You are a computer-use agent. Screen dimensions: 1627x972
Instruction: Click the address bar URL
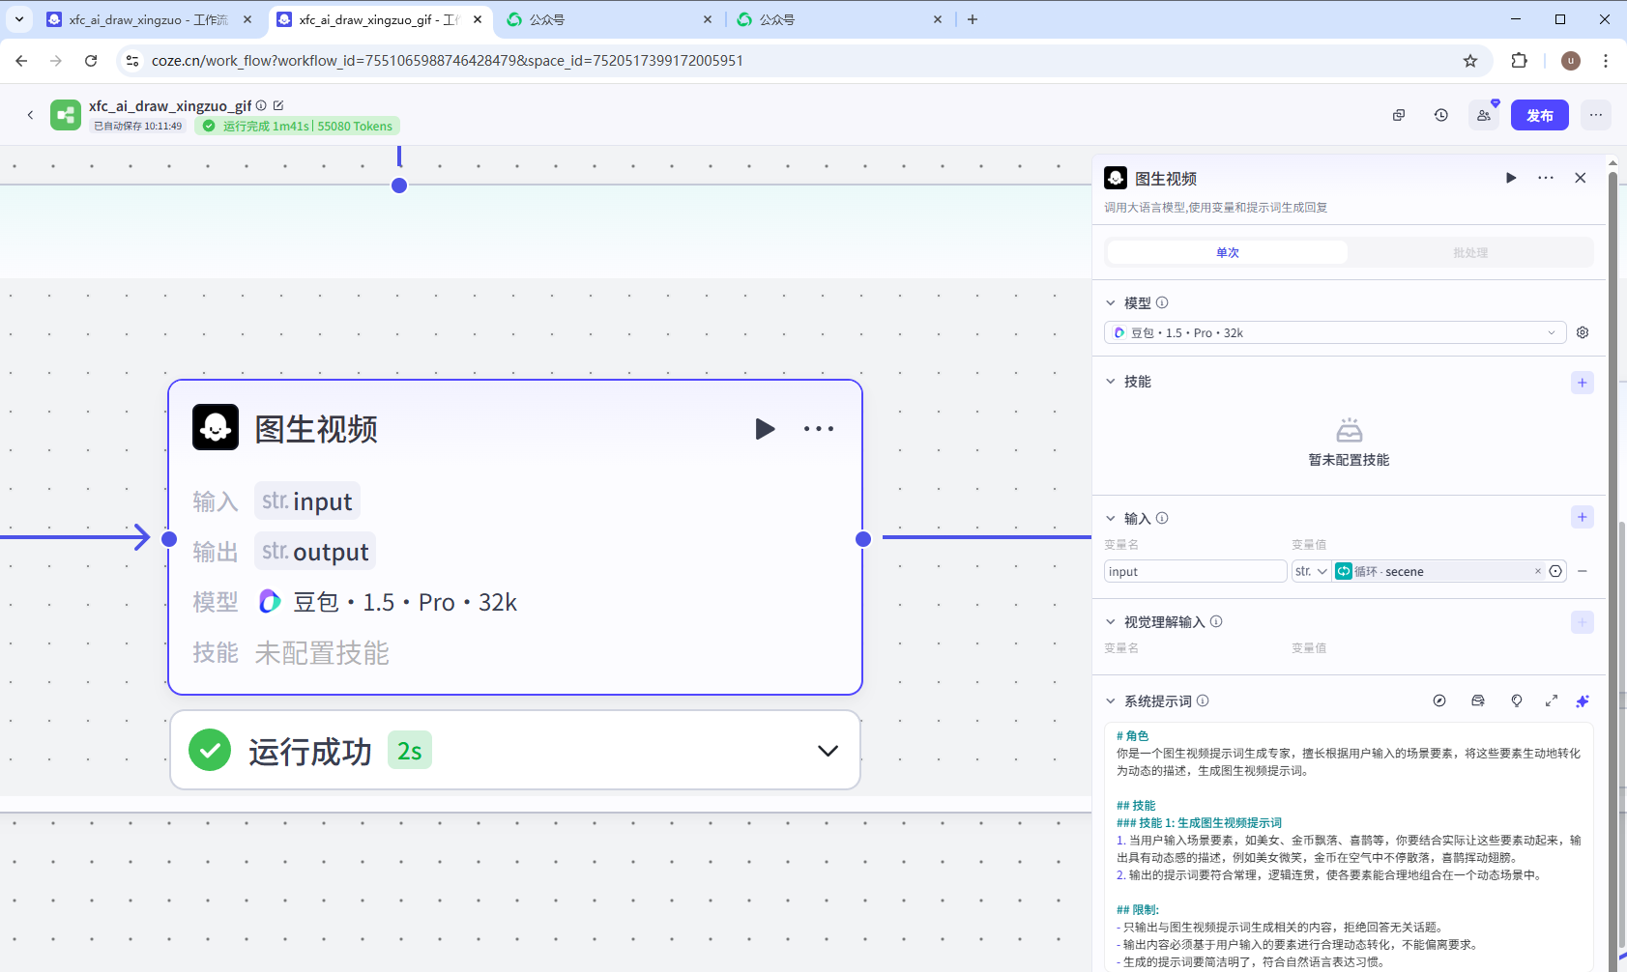[x=447, y=61]
